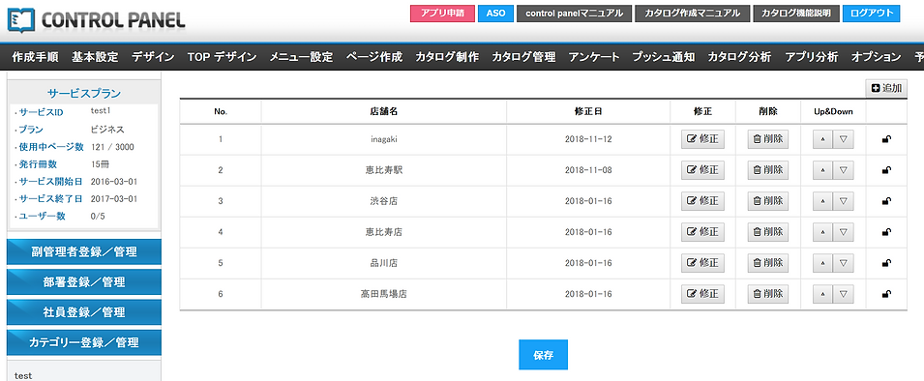Delete the inagaki store
924x381 pixels.
click(768, 139)
